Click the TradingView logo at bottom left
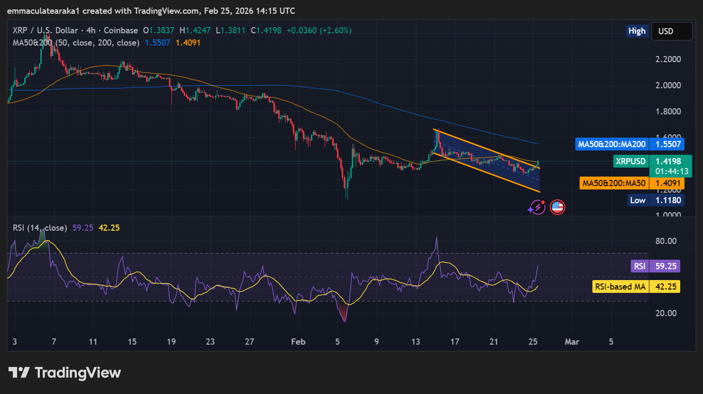 65,373
